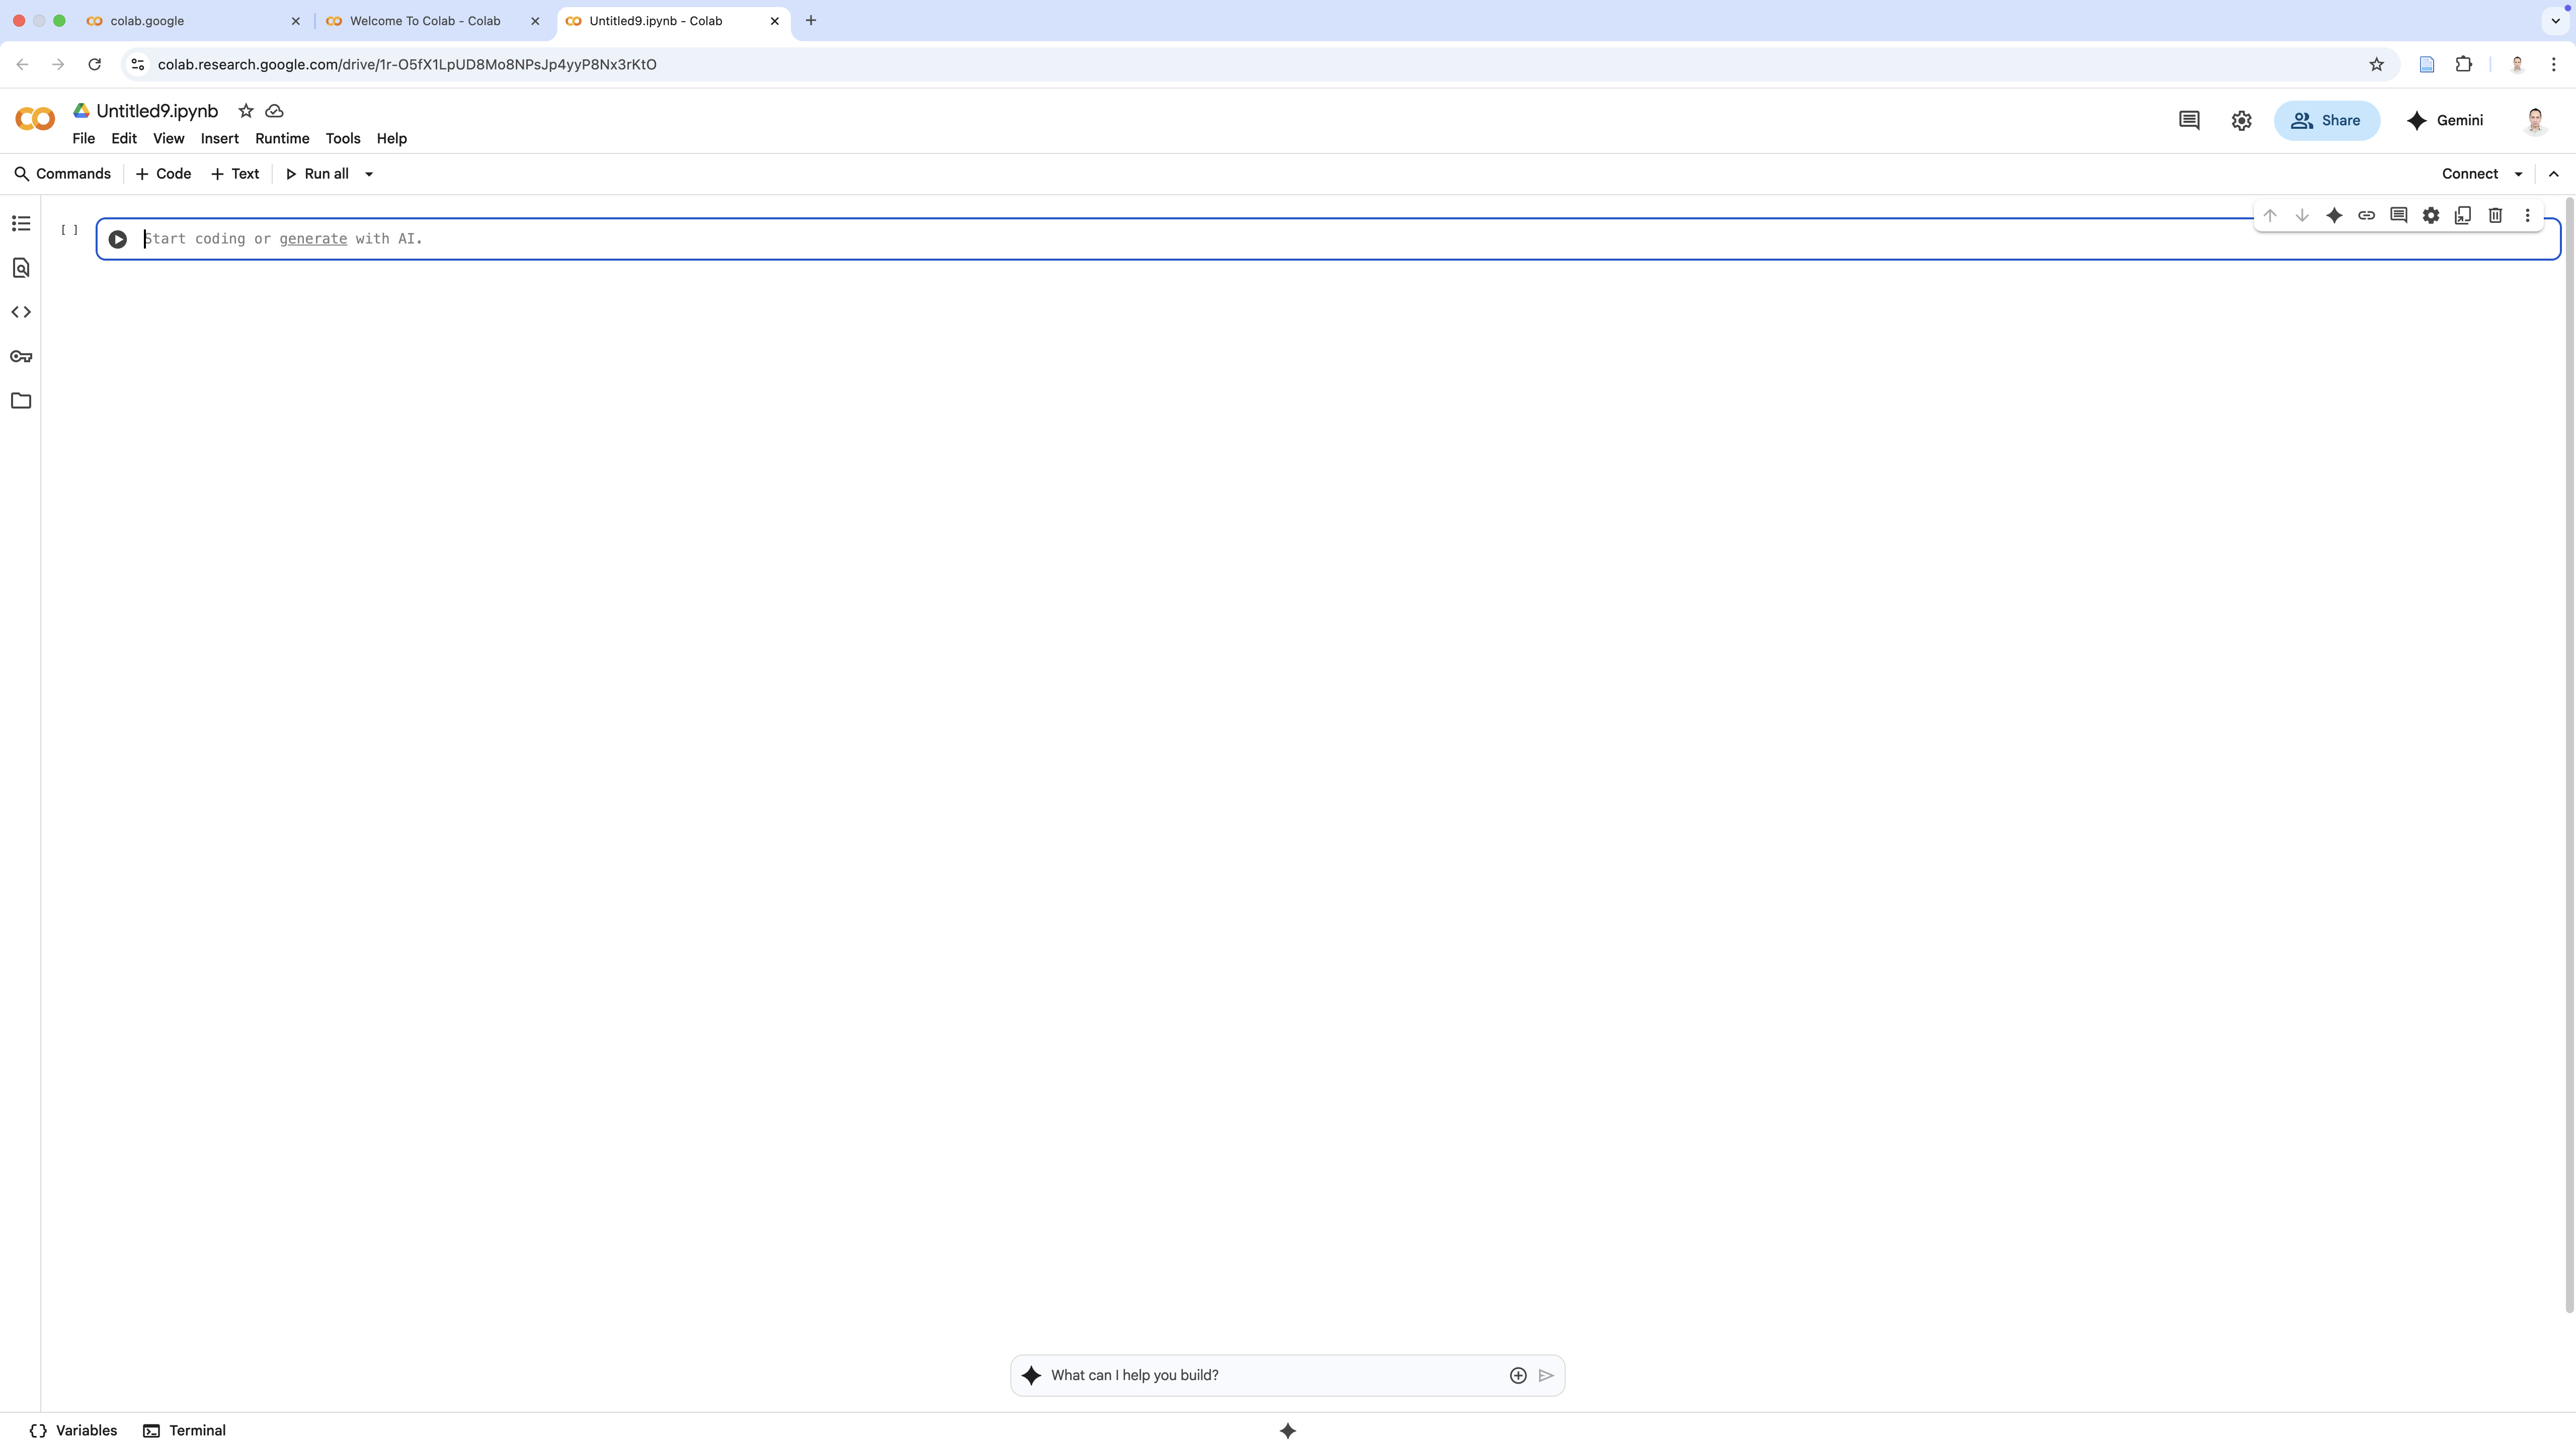This screenshot has width=2576, height=1449.
Task: Click the Share button
Action: click(2326, 120)
